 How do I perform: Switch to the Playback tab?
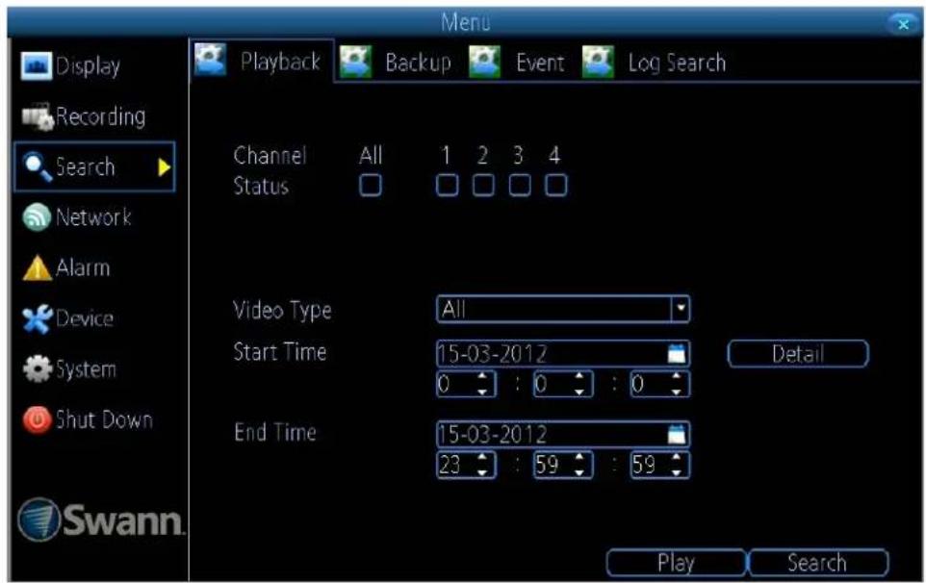click(x=262, y=61)
